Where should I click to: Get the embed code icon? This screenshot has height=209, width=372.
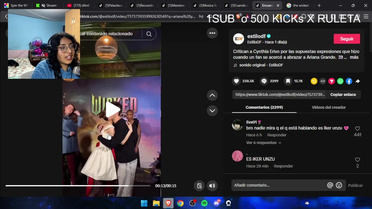(x=323, y=81)
